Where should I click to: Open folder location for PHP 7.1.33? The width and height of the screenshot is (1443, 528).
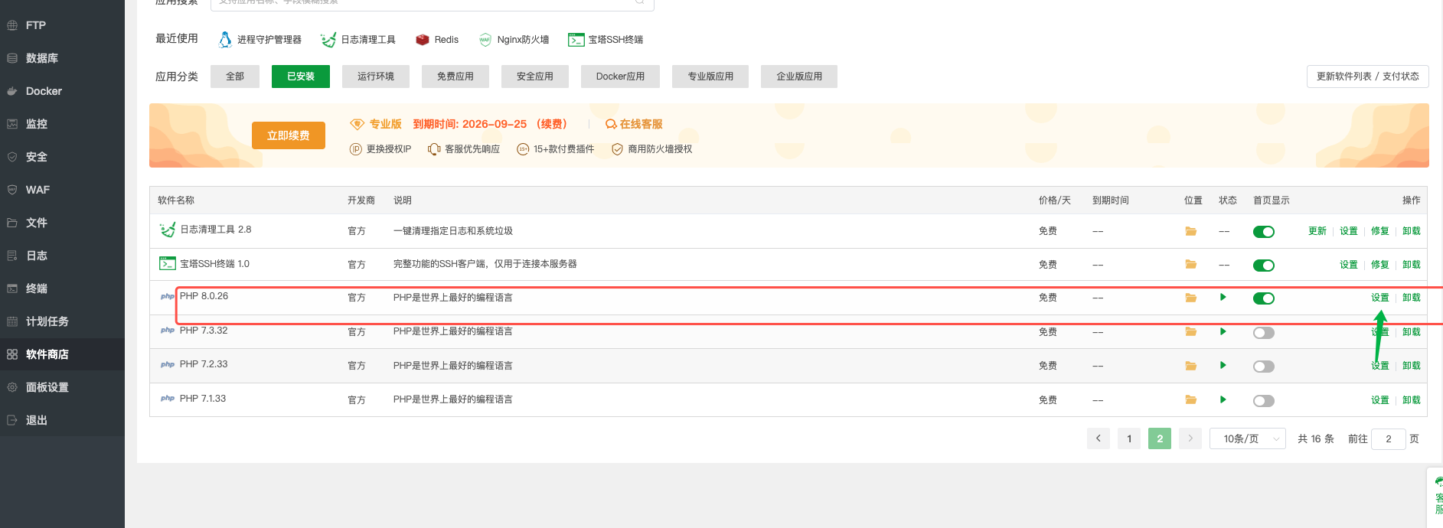[1191, 399]
